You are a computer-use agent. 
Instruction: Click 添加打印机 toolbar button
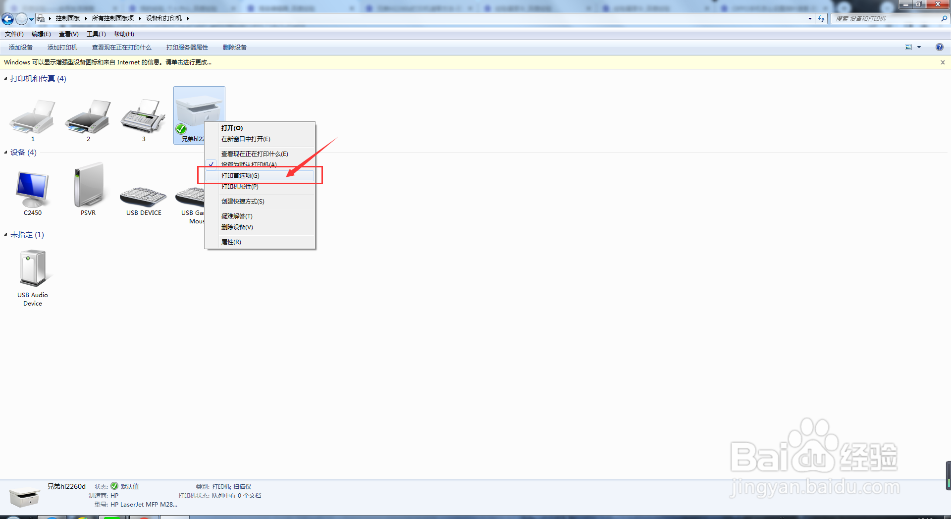coord(62,48)
